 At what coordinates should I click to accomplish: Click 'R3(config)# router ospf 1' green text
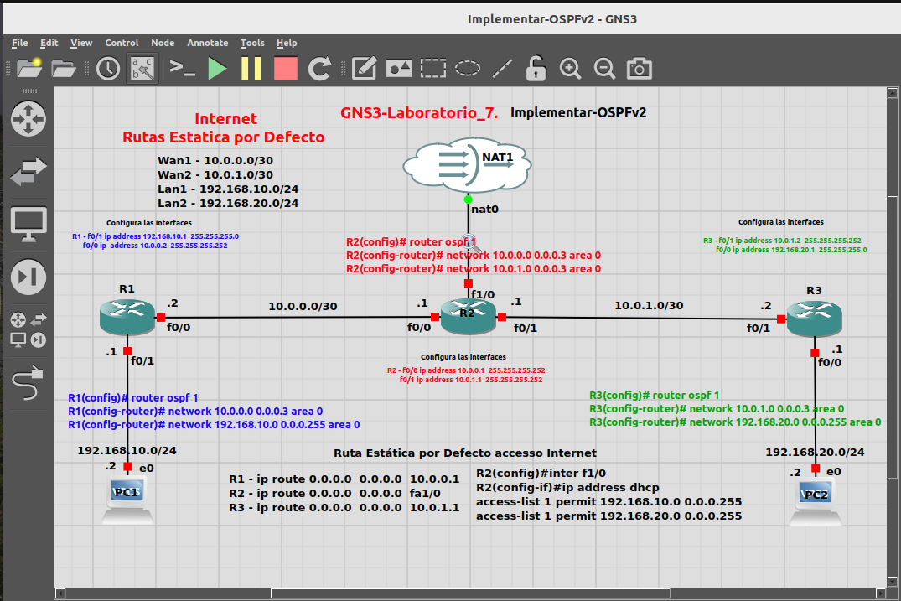pyautogui.click(x=655, y=396)
